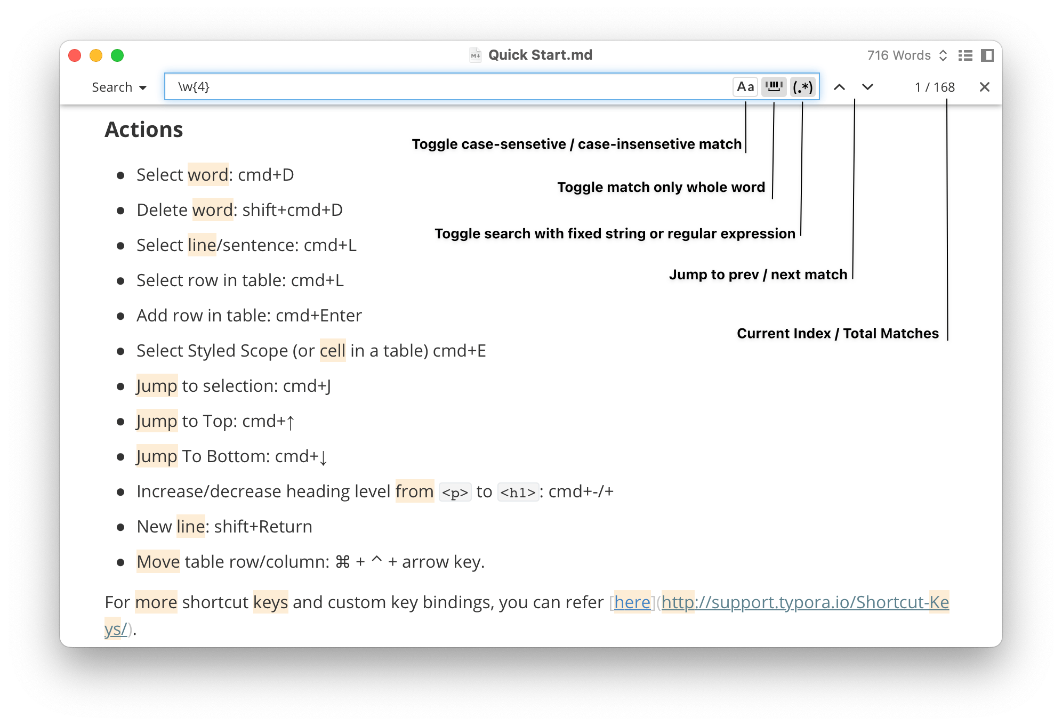Click 'Add row in table: cmd+Enter' item

[249, 316]
